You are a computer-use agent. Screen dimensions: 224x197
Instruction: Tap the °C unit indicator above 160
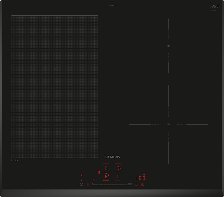click(144, 175)
